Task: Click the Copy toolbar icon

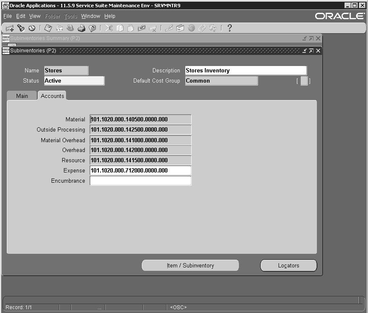Action: coord(120,28)
